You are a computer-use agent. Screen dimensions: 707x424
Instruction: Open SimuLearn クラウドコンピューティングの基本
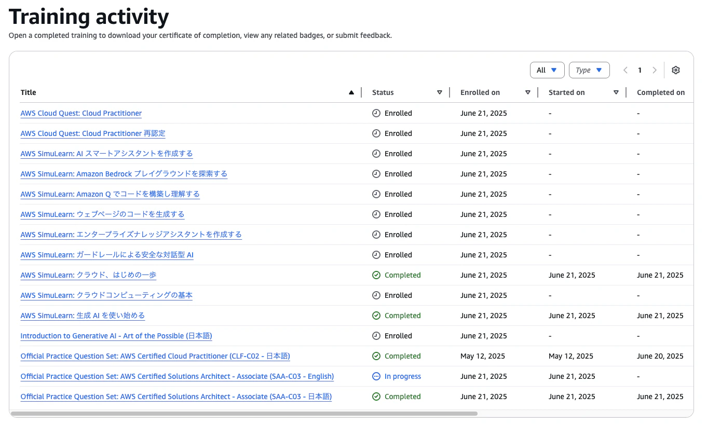(x=106, y=295)
